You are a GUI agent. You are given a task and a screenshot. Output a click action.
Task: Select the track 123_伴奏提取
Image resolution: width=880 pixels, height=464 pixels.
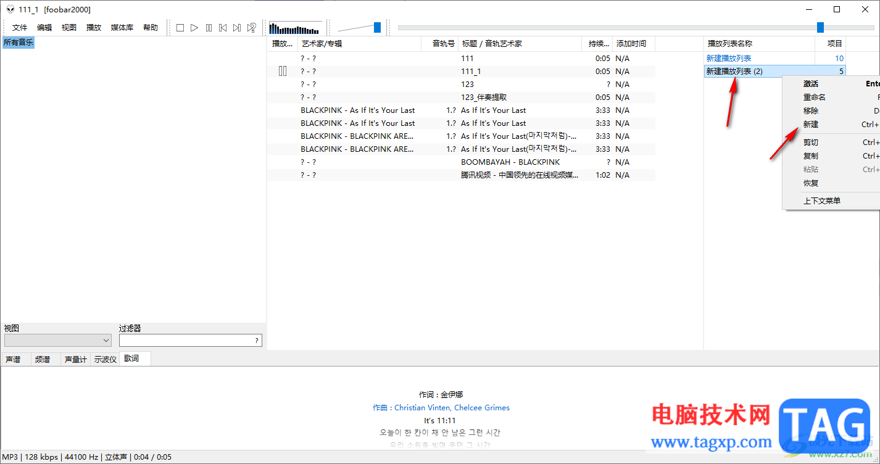click(x=461, y=97)
